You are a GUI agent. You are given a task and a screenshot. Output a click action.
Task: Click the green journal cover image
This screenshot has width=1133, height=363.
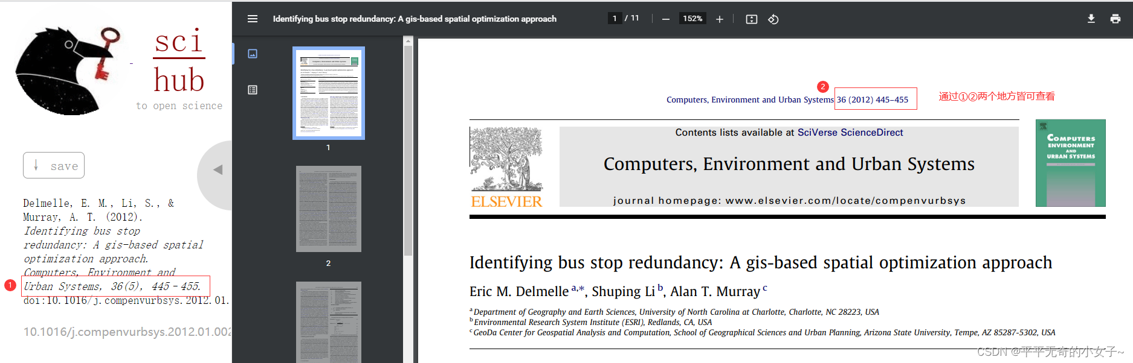tap(1071, 163)
